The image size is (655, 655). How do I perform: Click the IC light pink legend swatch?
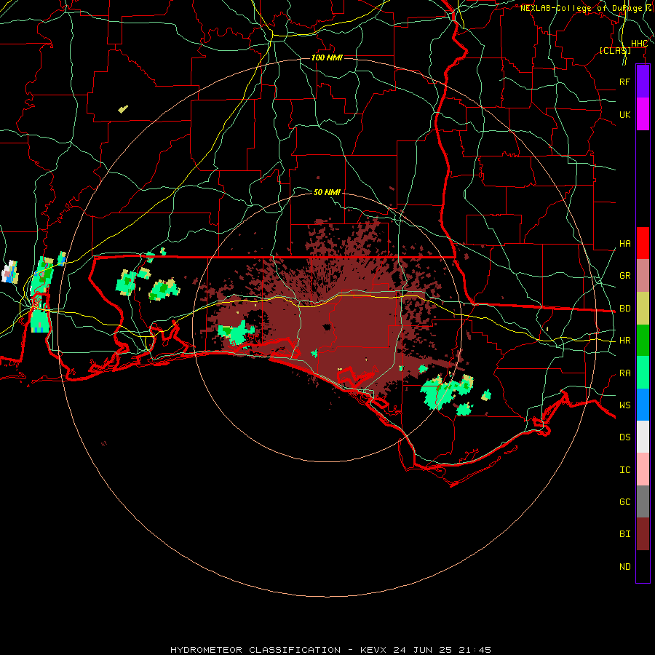click(x=643, y=469)
